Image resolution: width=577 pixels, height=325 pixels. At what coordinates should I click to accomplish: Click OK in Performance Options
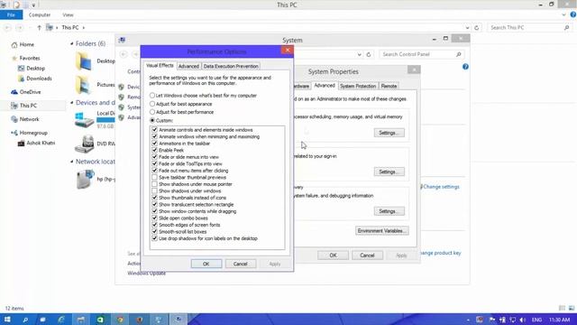[206, 264]
